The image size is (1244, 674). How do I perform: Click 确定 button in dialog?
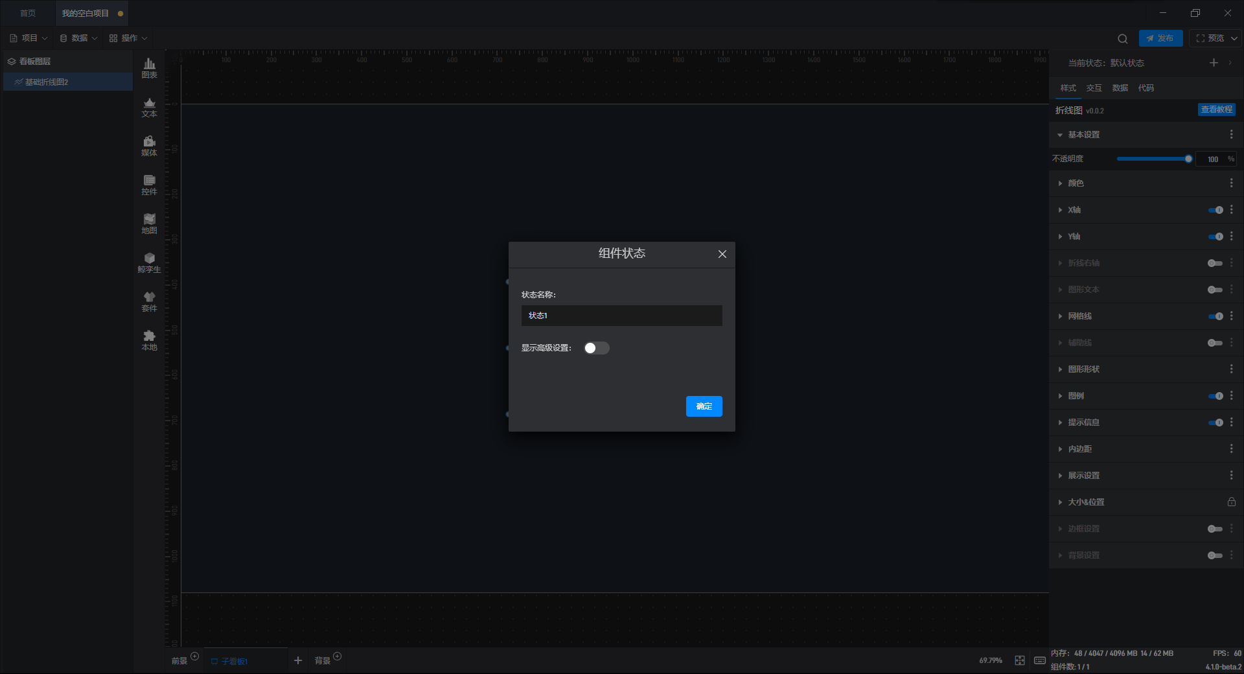(704, 406)
